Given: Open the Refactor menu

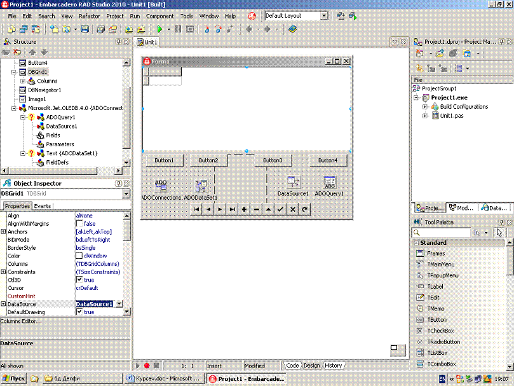Looking at the screenshot, I should [x=89, y=16].
